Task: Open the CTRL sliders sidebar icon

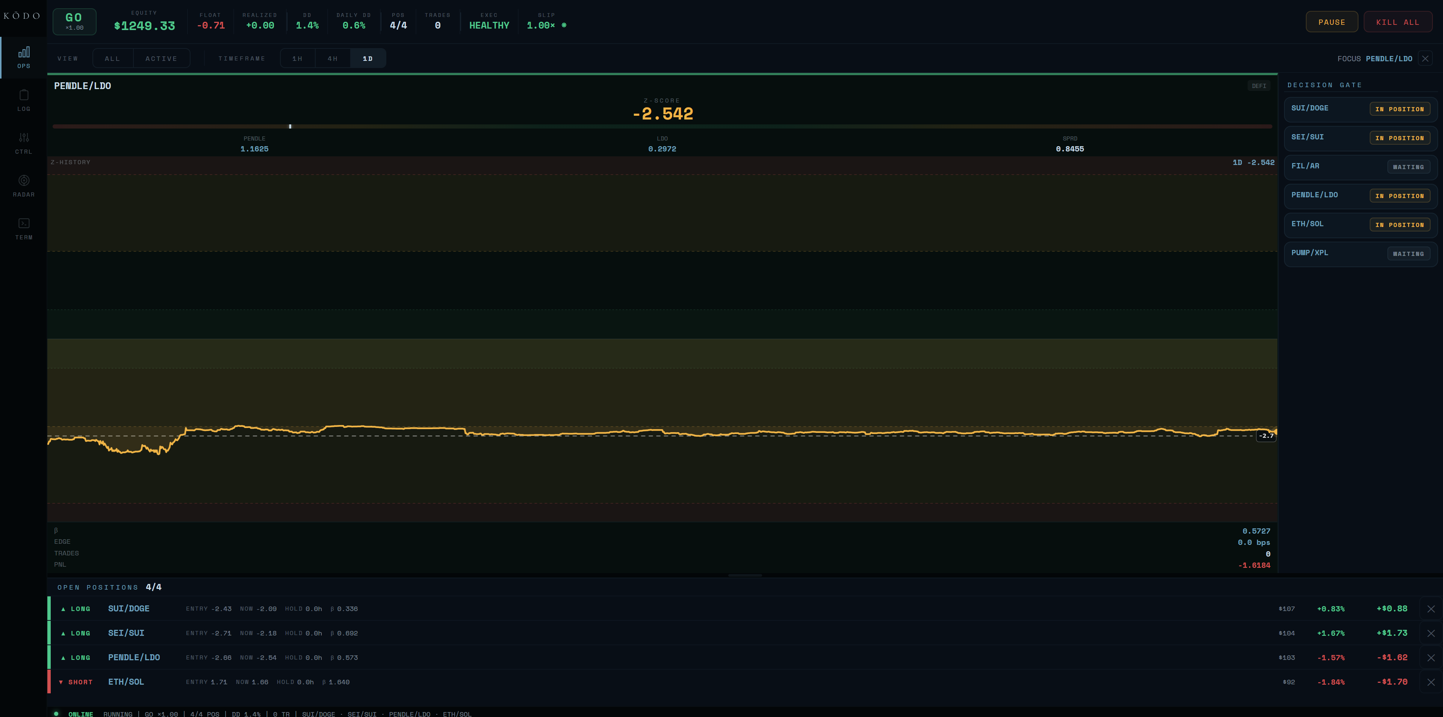Action: click(24, 143)
